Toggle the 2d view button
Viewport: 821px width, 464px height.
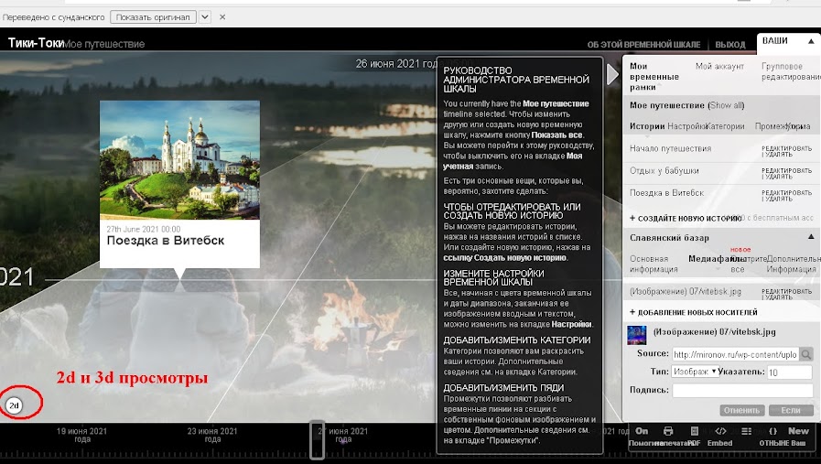14,405
